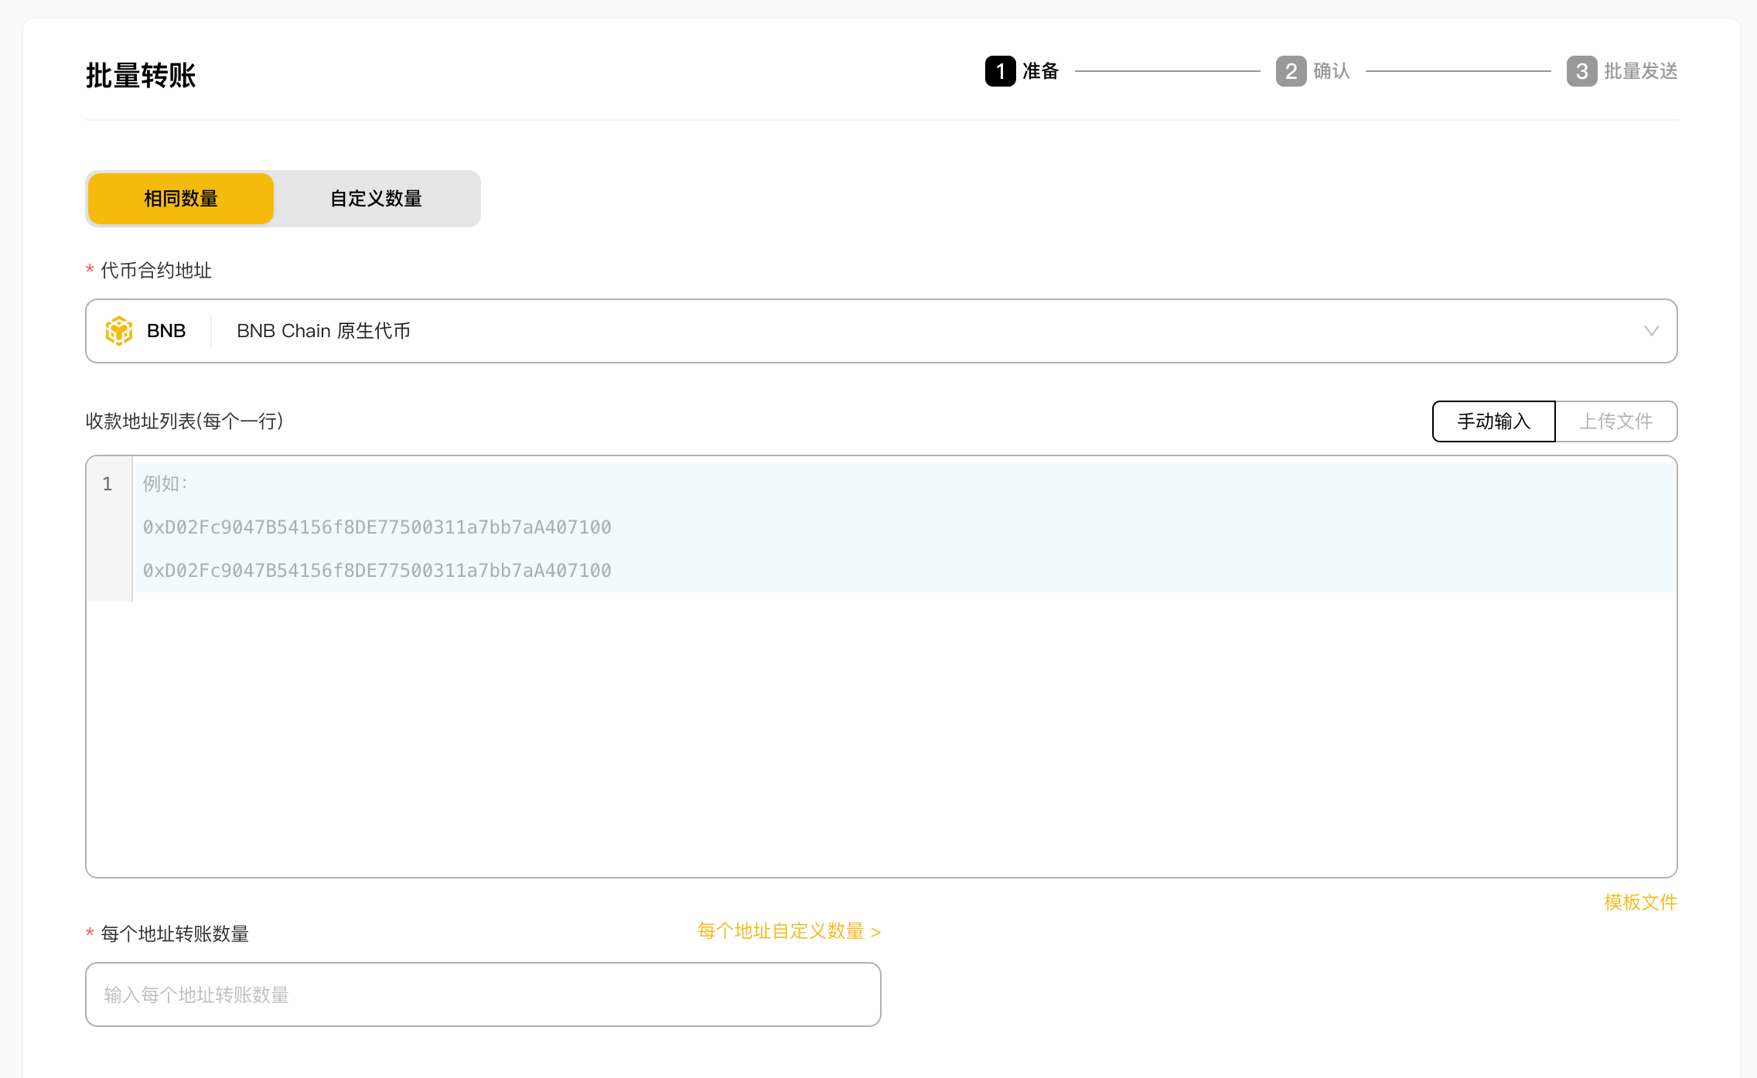Expand the token dropdown chevron arrow
Image resolution: width=1757 pixels, height=1078 pixels.
[1651, 331]
